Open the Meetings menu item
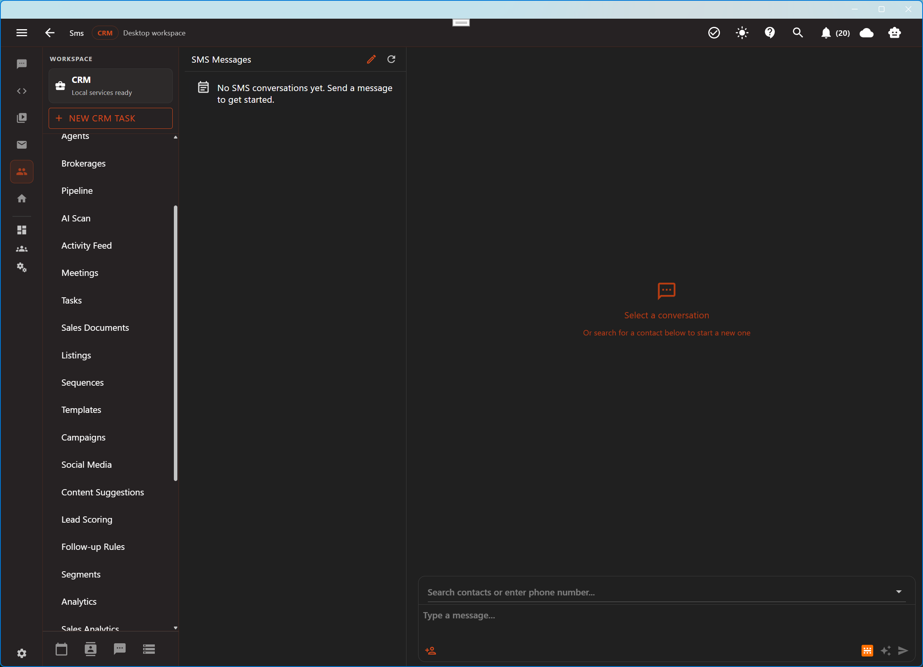The width and height of the screenshot is (923, 667). [x=80, y=273]
